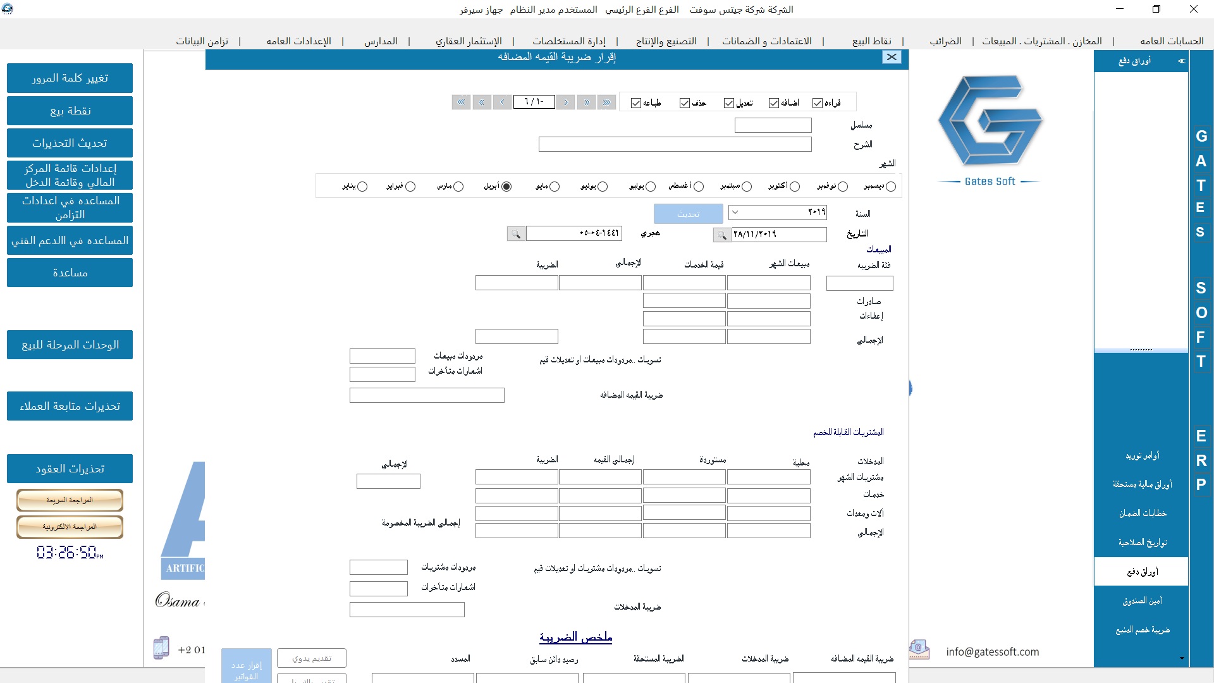
Task: Open the Gregorian date search magnifier
Action: pos(721,235)
